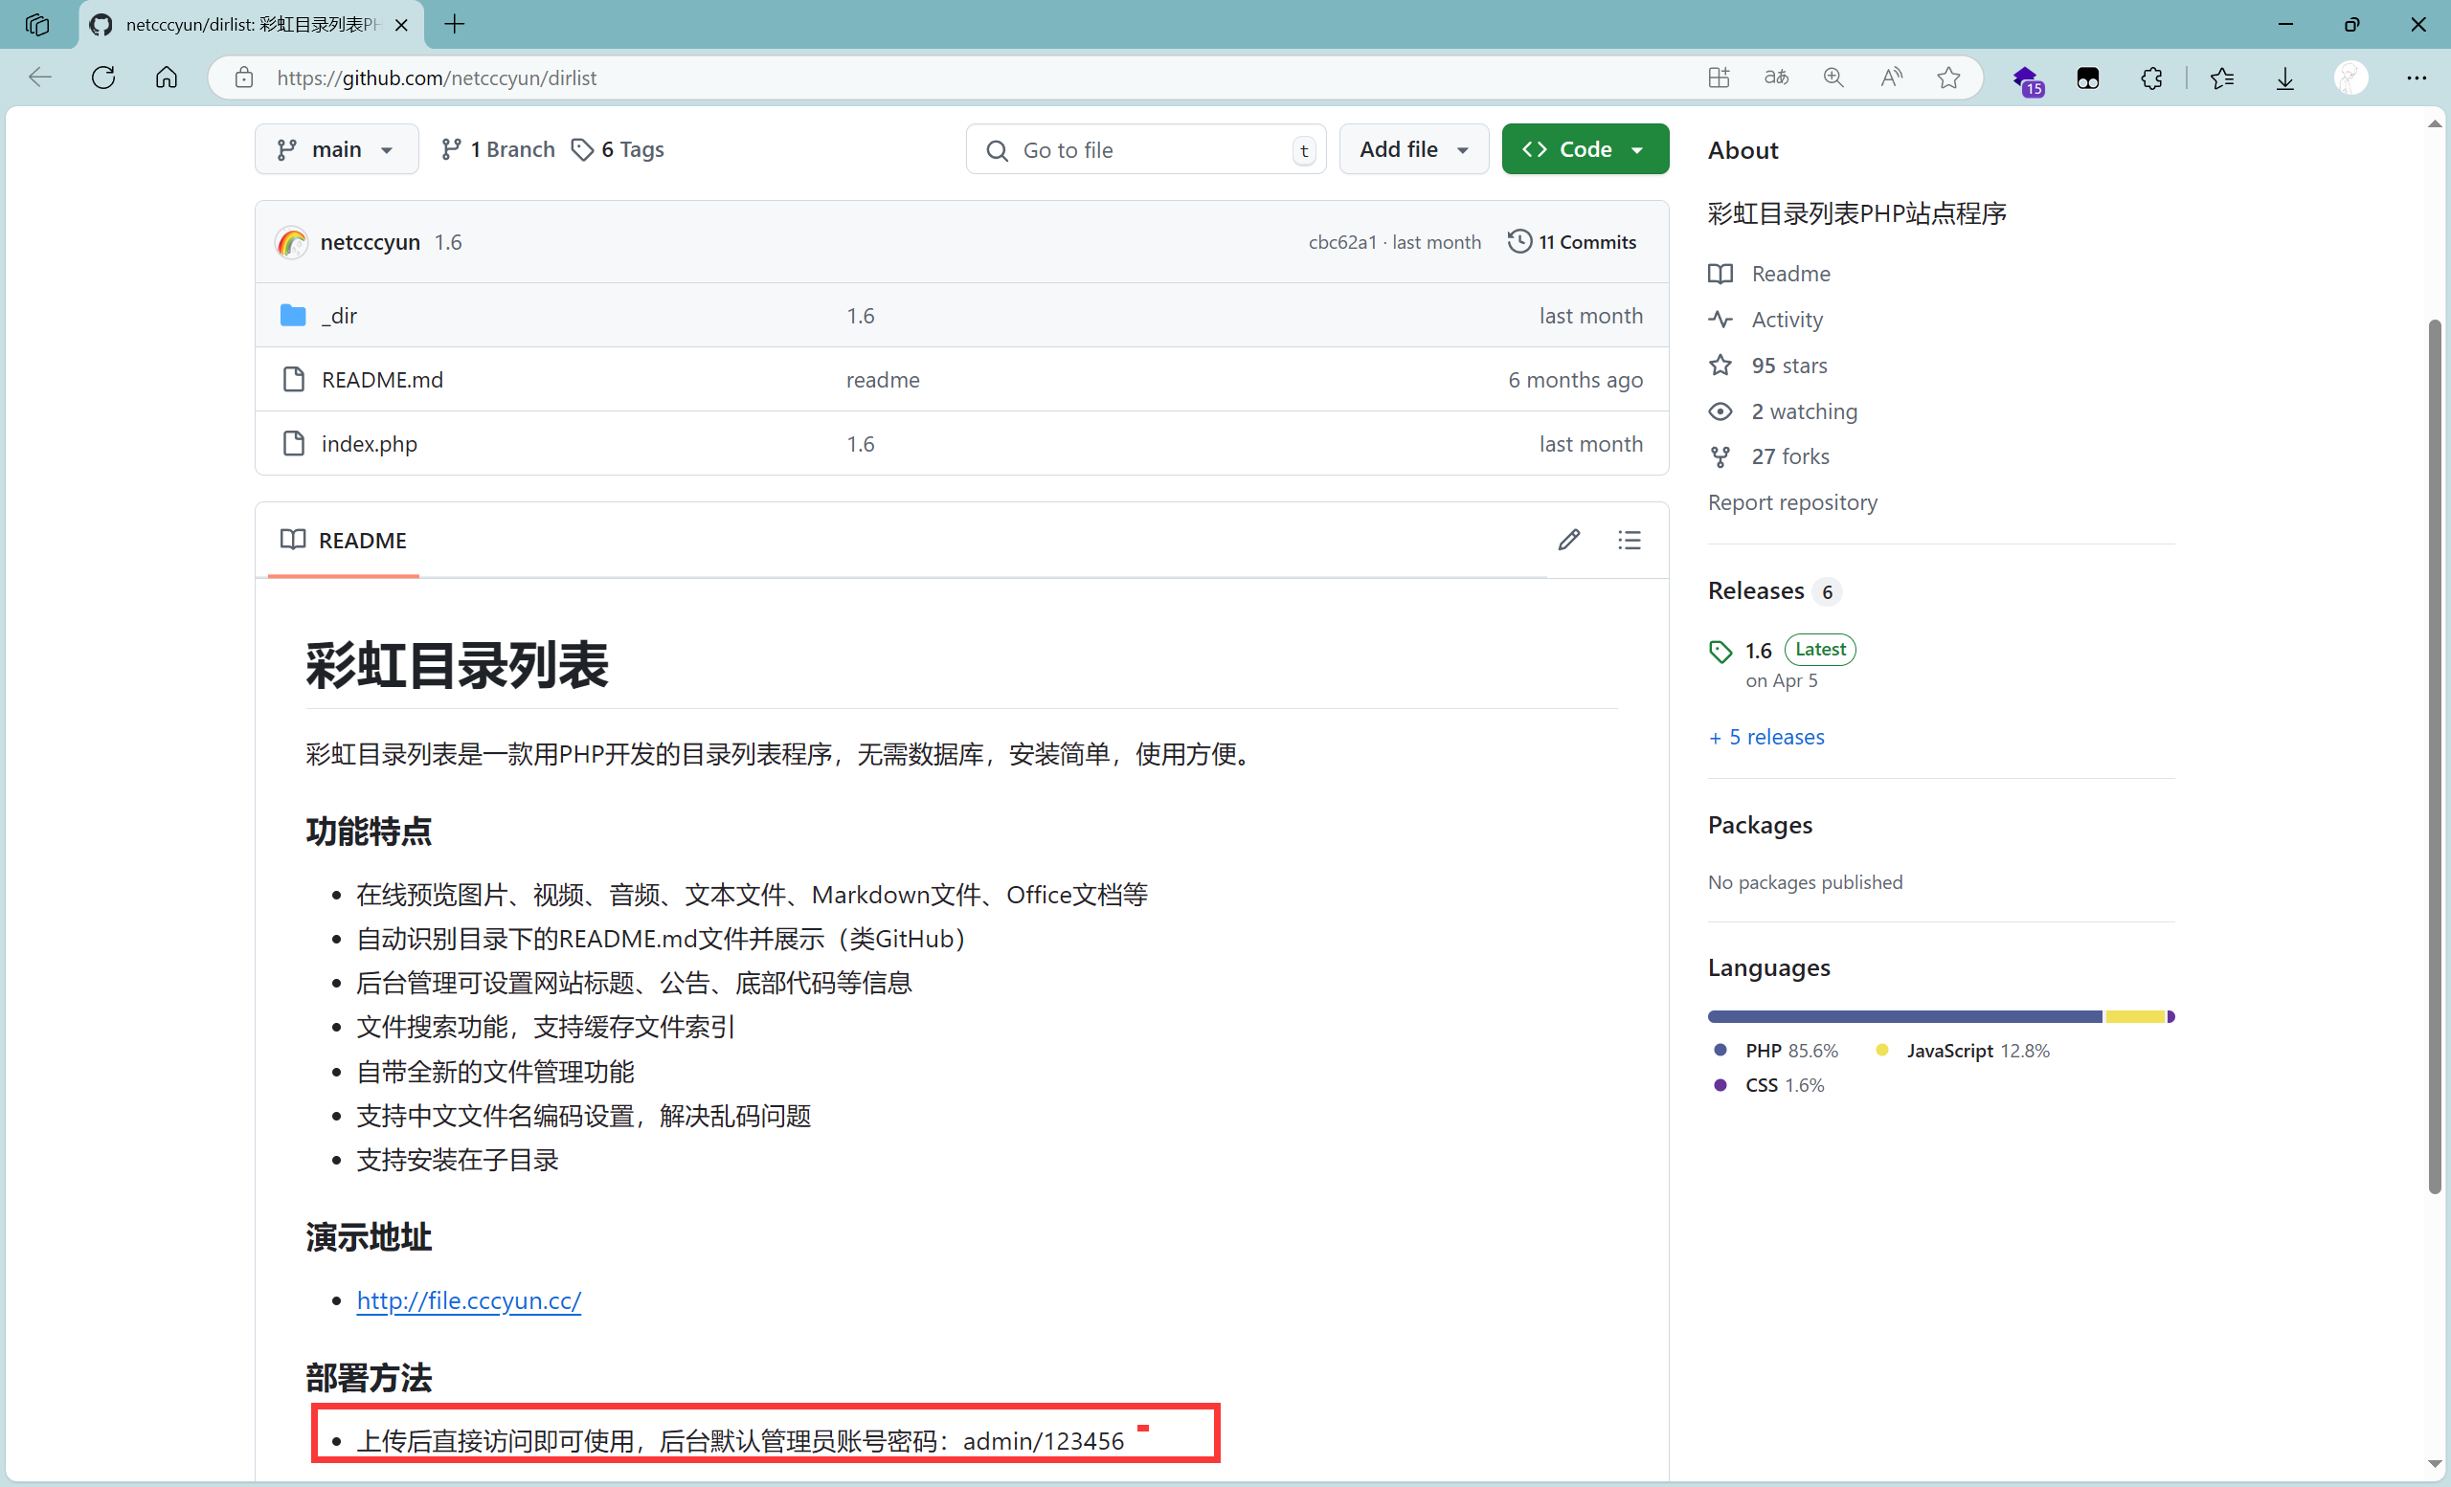Image resolution: width=2451 pixels, height=1487 pixels.
Task: Open the README outline list icon
Action: [x=1629, y=540]
